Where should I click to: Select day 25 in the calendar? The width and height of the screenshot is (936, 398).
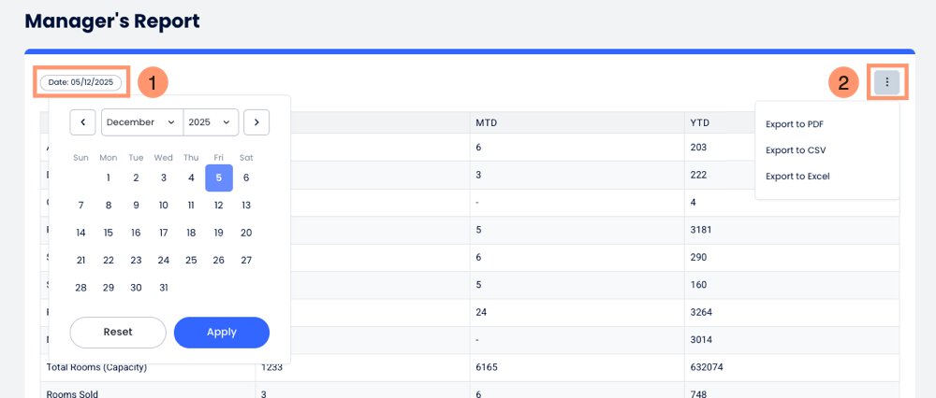(x=191, y=261)
